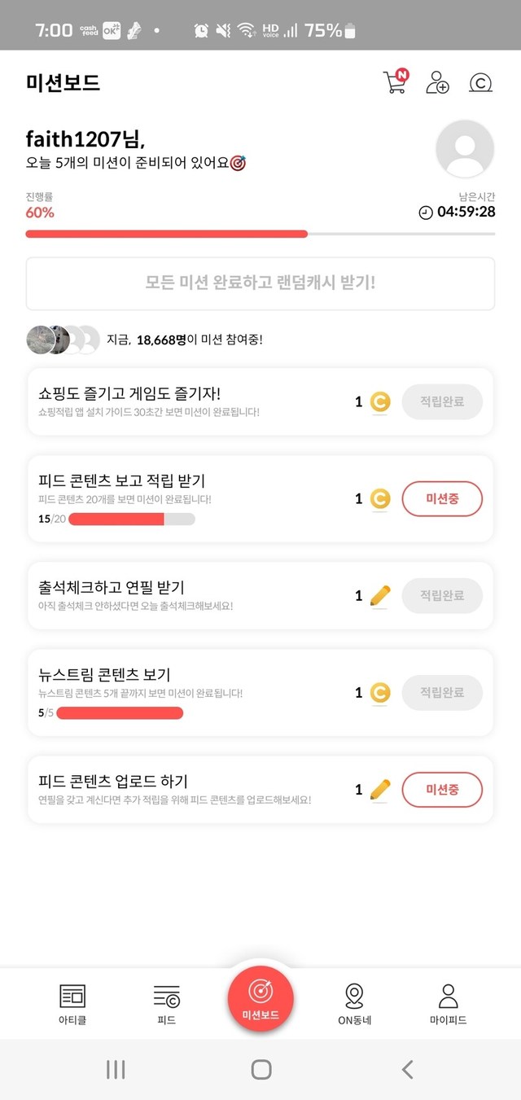Go to the 마이피드 tab
The width and height of the screenshot is (521, 1100).
[x=448, y=1002]
